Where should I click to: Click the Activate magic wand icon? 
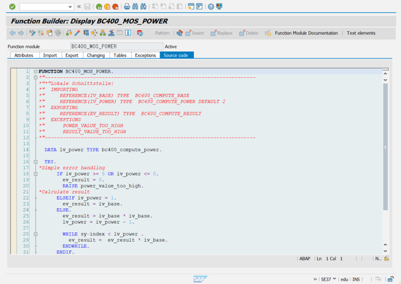pyautogui.click(x=77, y=33)
